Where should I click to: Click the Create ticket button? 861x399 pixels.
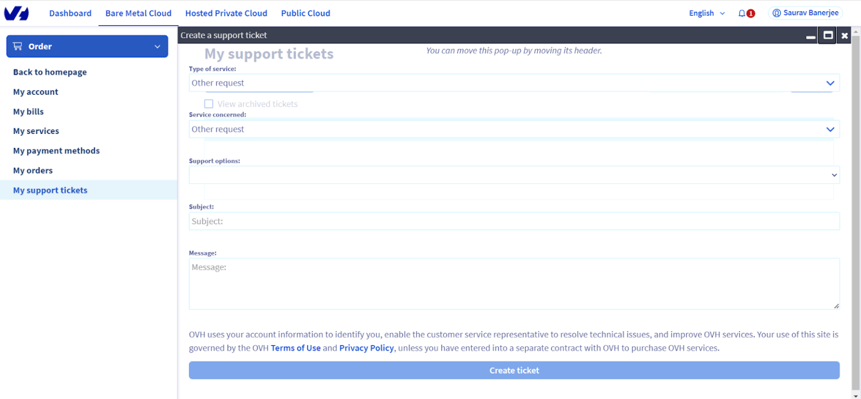(x=513, y=370)
